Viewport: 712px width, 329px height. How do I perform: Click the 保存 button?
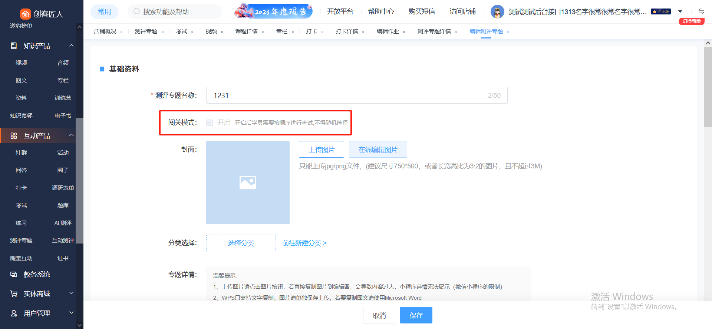[x=416, y=315]
